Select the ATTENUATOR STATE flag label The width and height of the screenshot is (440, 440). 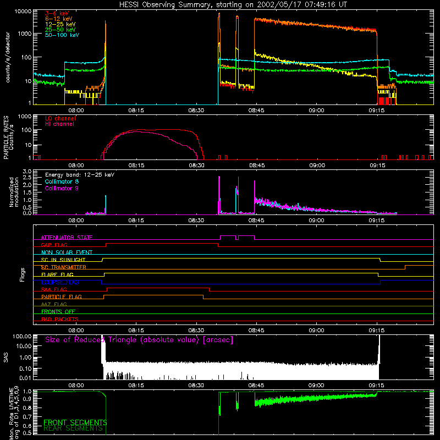tap(67, 238)
